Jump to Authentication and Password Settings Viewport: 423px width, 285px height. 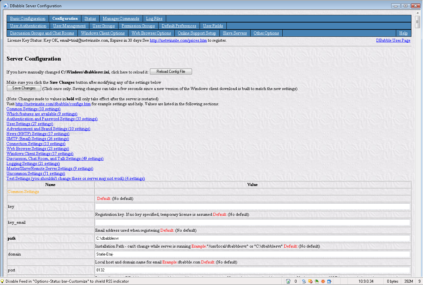click(x=52, y=119)
